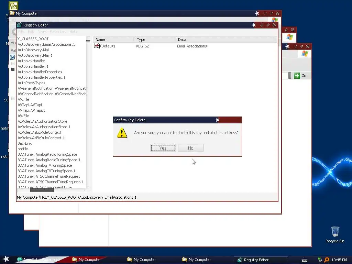Click the star Start button on taskbar
352x264 pixels.
[6, 259]
